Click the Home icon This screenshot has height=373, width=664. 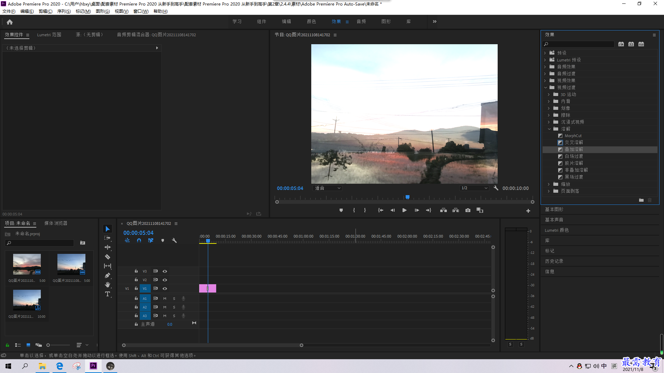[10, 22]
